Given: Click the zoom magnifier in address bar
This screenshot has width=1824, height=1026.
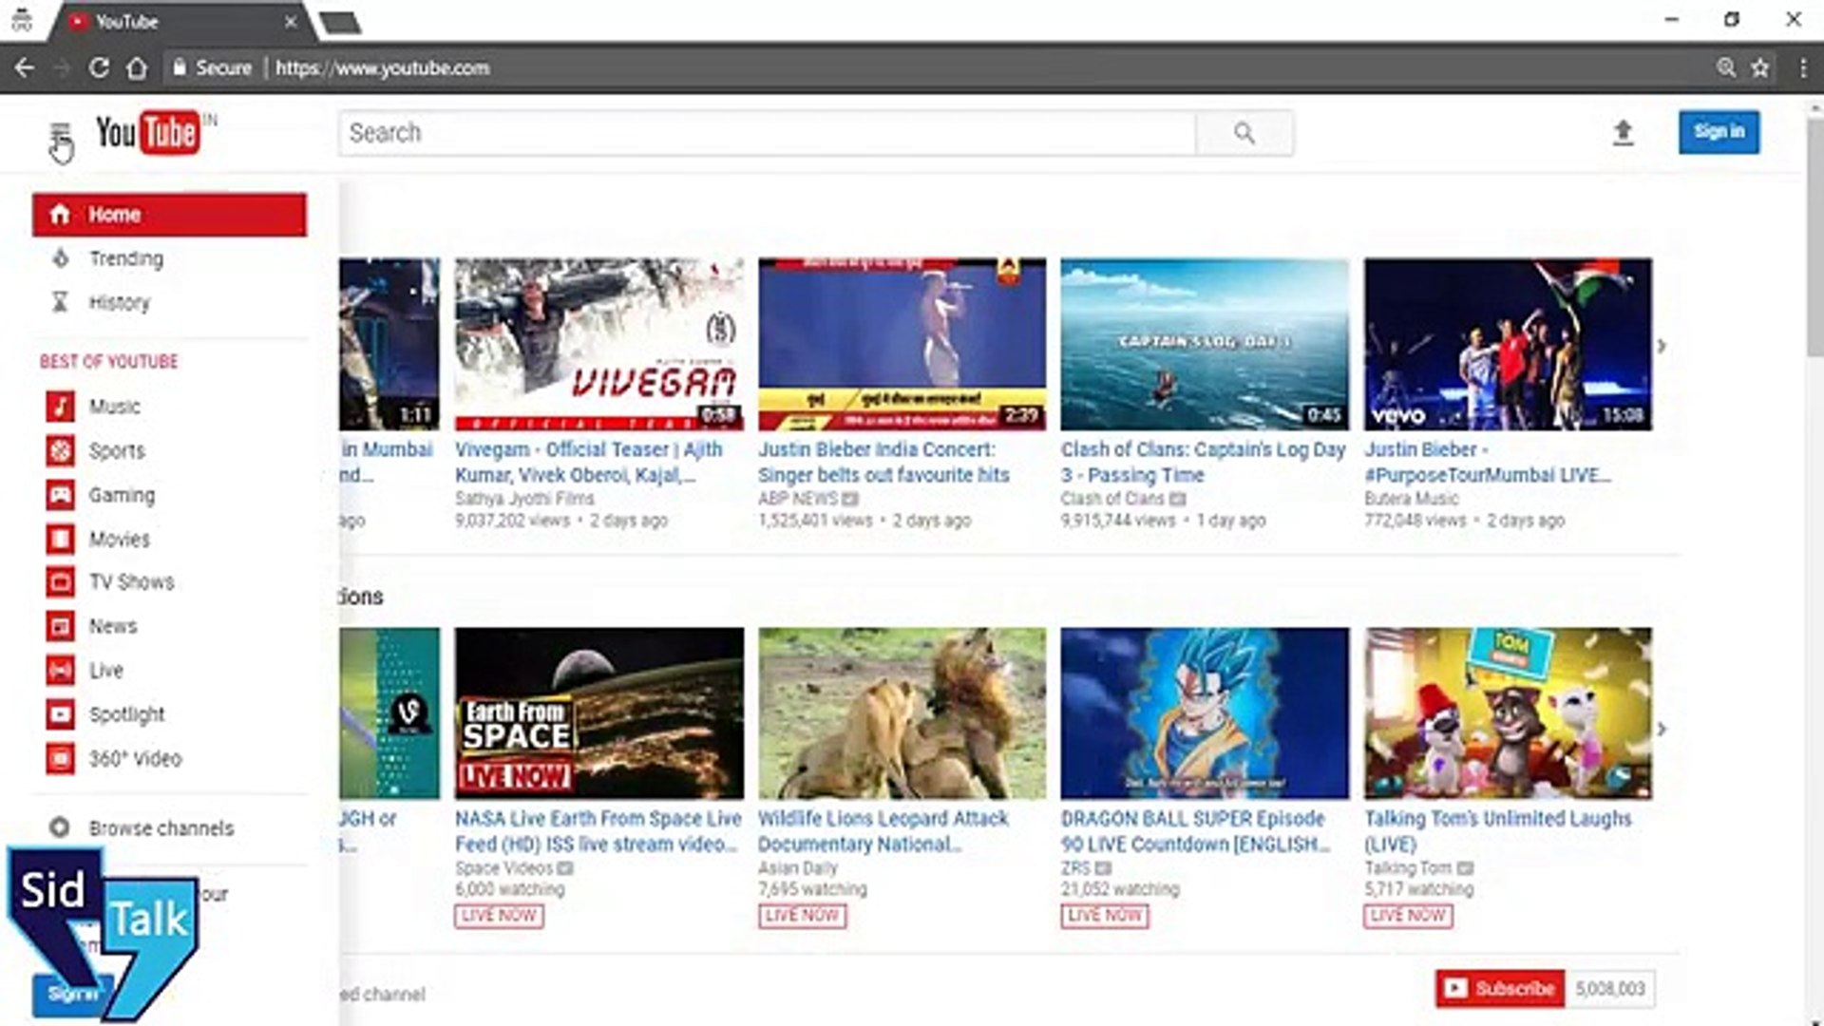Looking at the screenshot, I should (1726, 67).
